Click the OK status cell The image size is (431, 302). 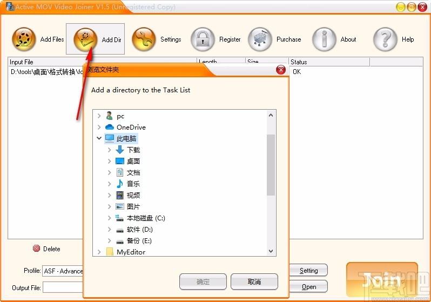tap(297, 72)
